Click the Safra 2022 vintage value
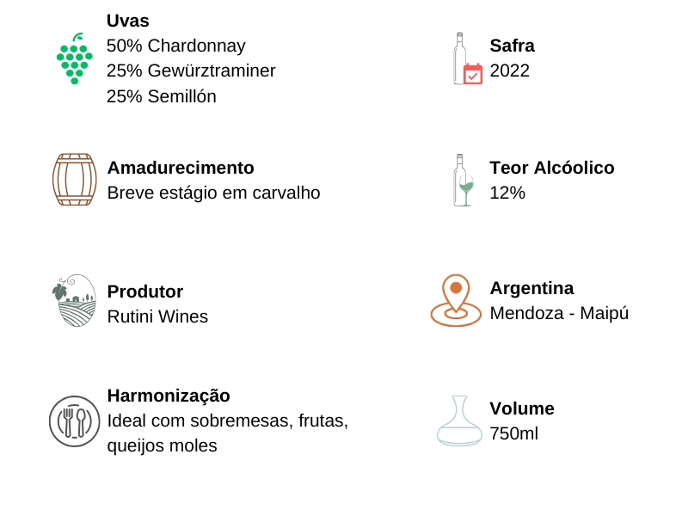 (509, 71)
